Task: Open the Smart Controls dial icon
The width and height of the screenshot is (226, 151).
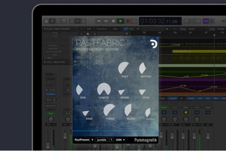Action: (71, 21)
